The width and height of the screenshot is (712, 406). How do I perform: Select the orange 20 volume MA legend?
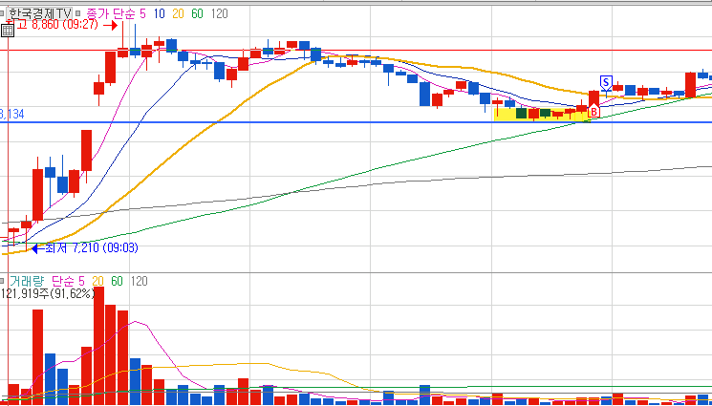98,281
